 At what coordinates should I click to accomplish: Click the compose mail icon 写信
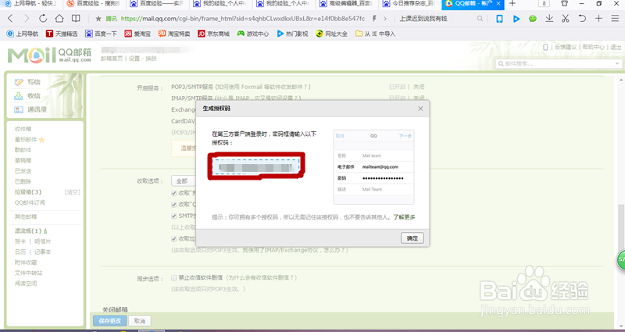19,82
